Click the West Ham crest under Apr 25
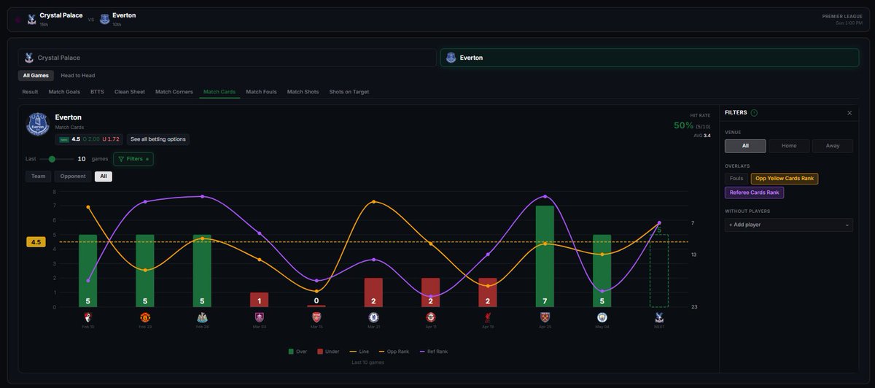Screen dimensions: 875x388 (x=545, y=317)
